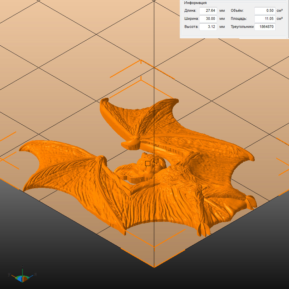This screenshot has width=289, height=289.
Task: Click the small square marker on bat's head
Action: point(148,164)
